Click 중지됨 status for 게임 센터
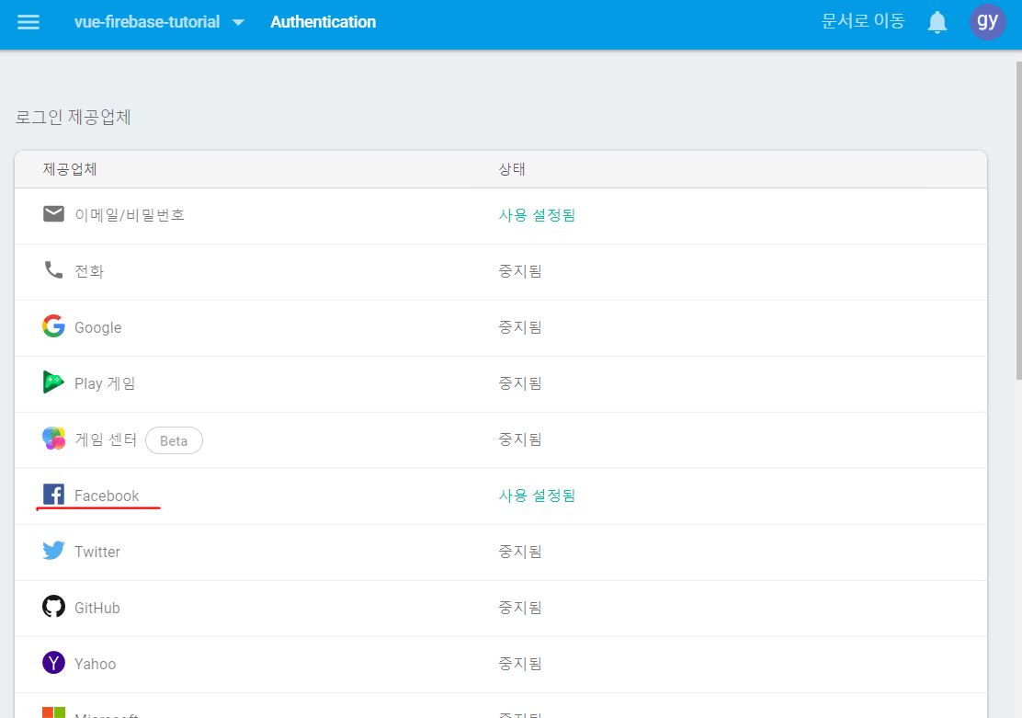The height and width of the screenshot is (718, 1022). point(520,439)
